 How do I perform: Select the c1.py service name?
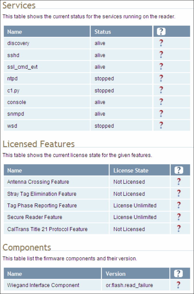tap(13, 91)
